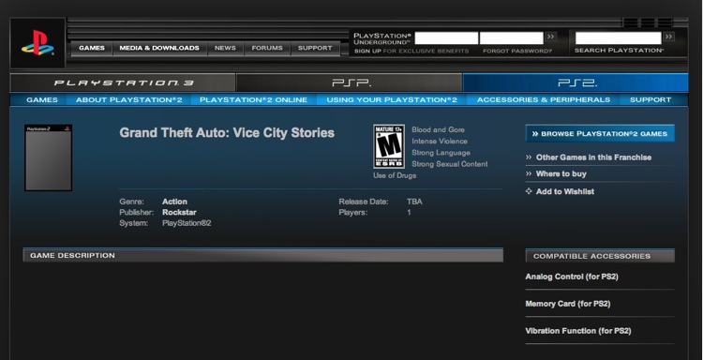Click Browse PlayStation 2 Games button

click(600, 134)
